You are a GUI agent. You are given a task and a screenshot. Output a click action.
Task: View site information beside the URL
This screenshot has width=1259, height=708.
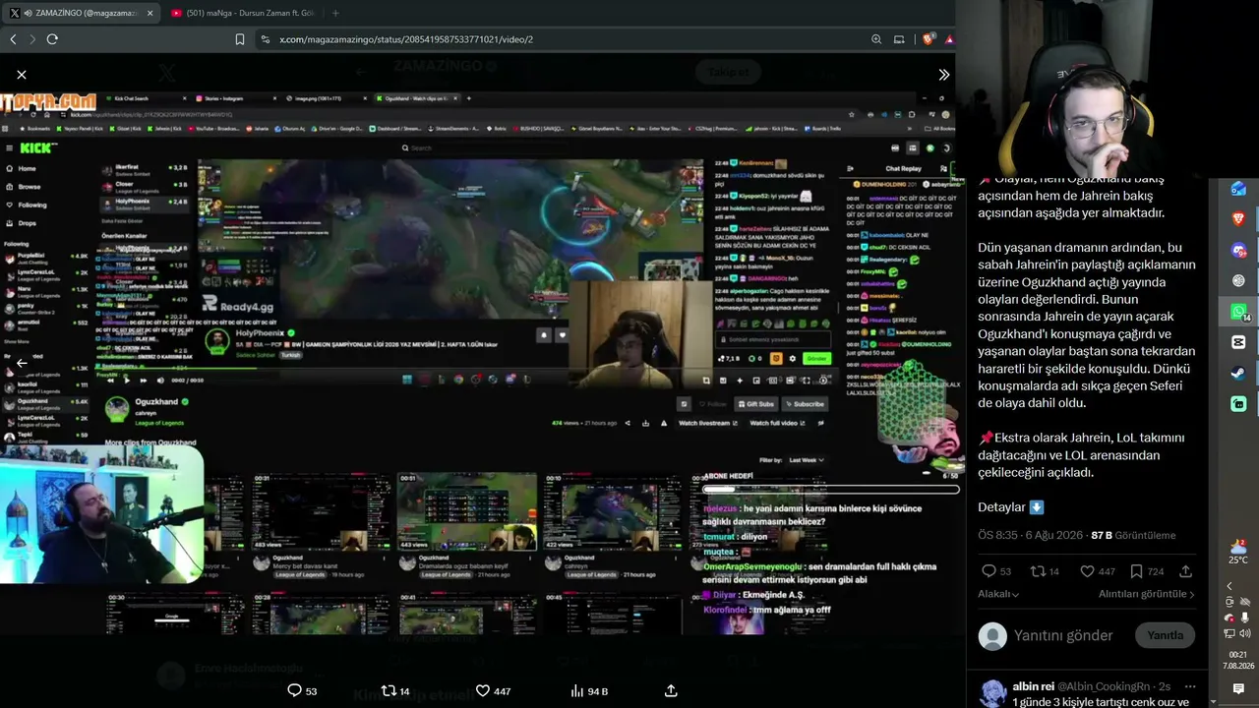[x=265, y=39]
